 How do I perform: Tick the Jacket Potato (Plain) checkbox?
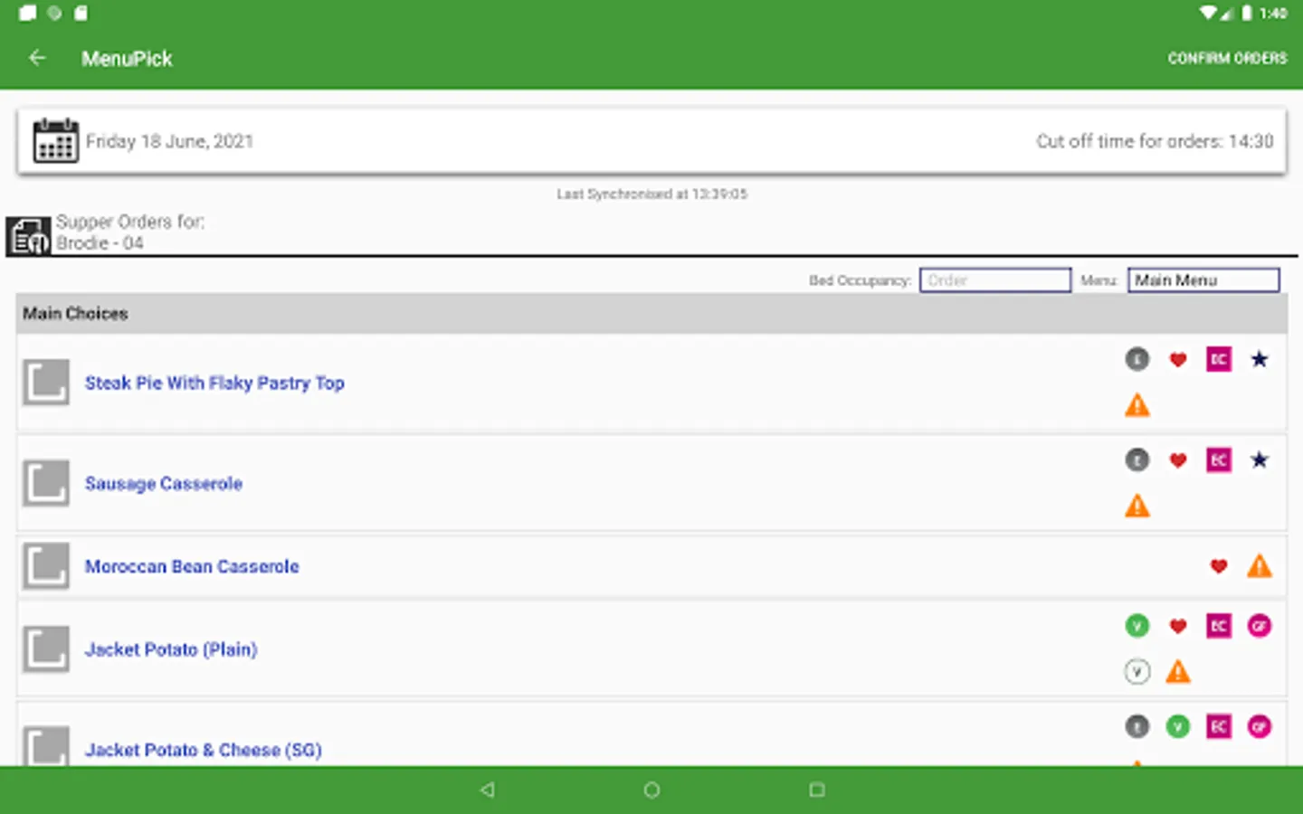[x=46, y=648]
